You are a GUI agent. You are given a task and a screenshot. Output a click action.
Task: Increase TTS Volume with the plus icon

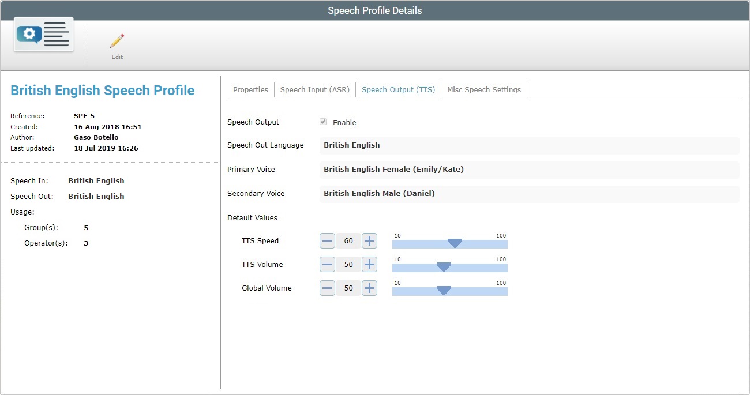tap(369, 264)
